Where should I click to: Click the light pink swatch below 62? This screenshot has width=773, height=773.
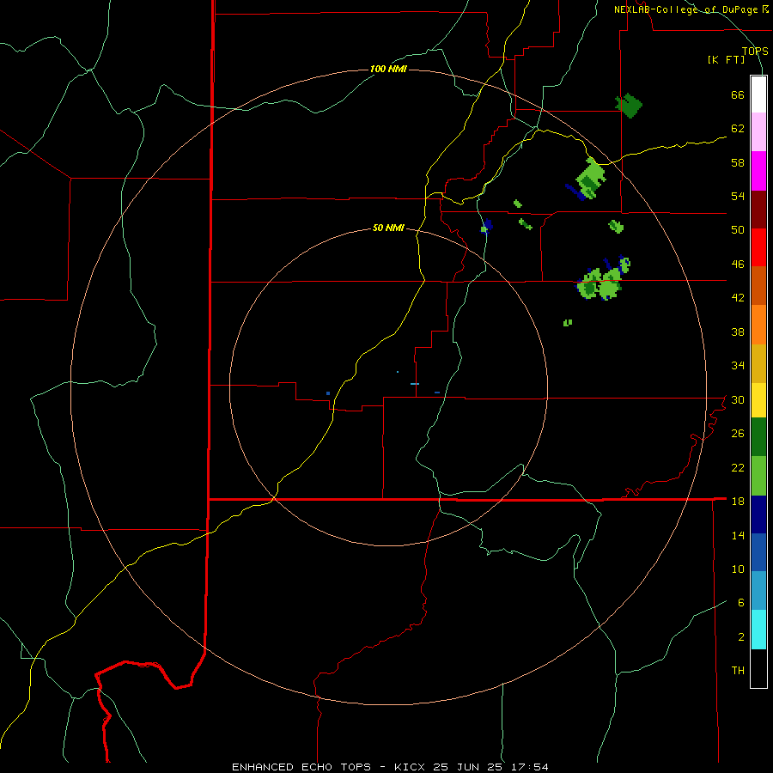(758, 131)
